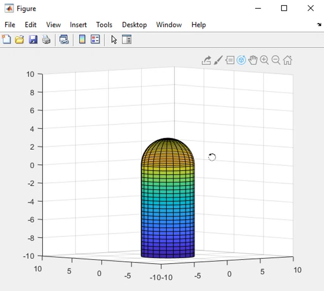This screenshot has width=324, height=291.
Task: Open the Property Inspector
Action: coord(127,39)
